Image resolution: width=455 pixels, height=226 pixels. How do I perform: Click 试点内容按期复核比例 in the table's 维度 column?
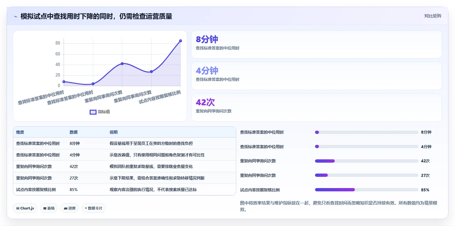(36, 190)
